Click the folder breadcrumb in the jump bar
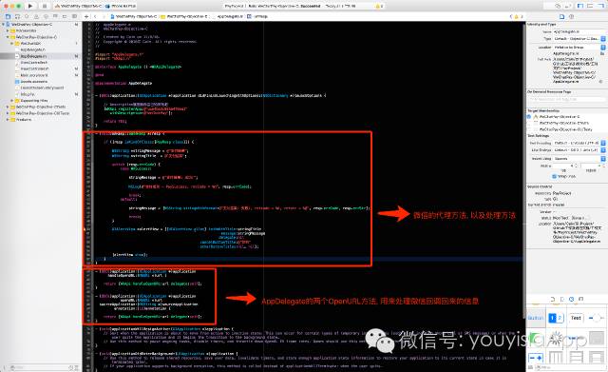The width and height of the screenshot is (608, 372). [x=184, y=17]
